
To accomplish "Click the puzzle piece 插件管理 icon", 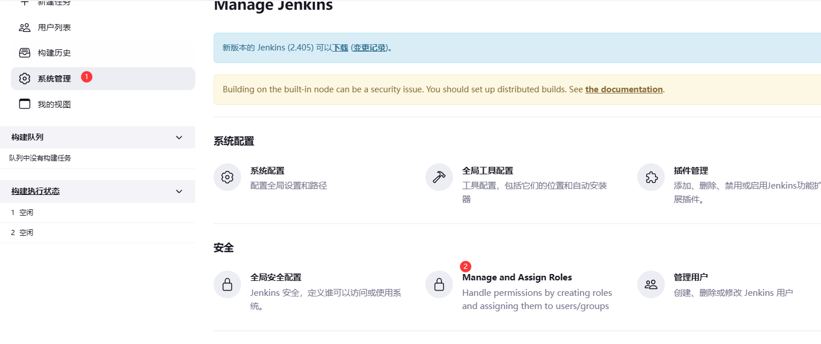I will pos(651,177).
